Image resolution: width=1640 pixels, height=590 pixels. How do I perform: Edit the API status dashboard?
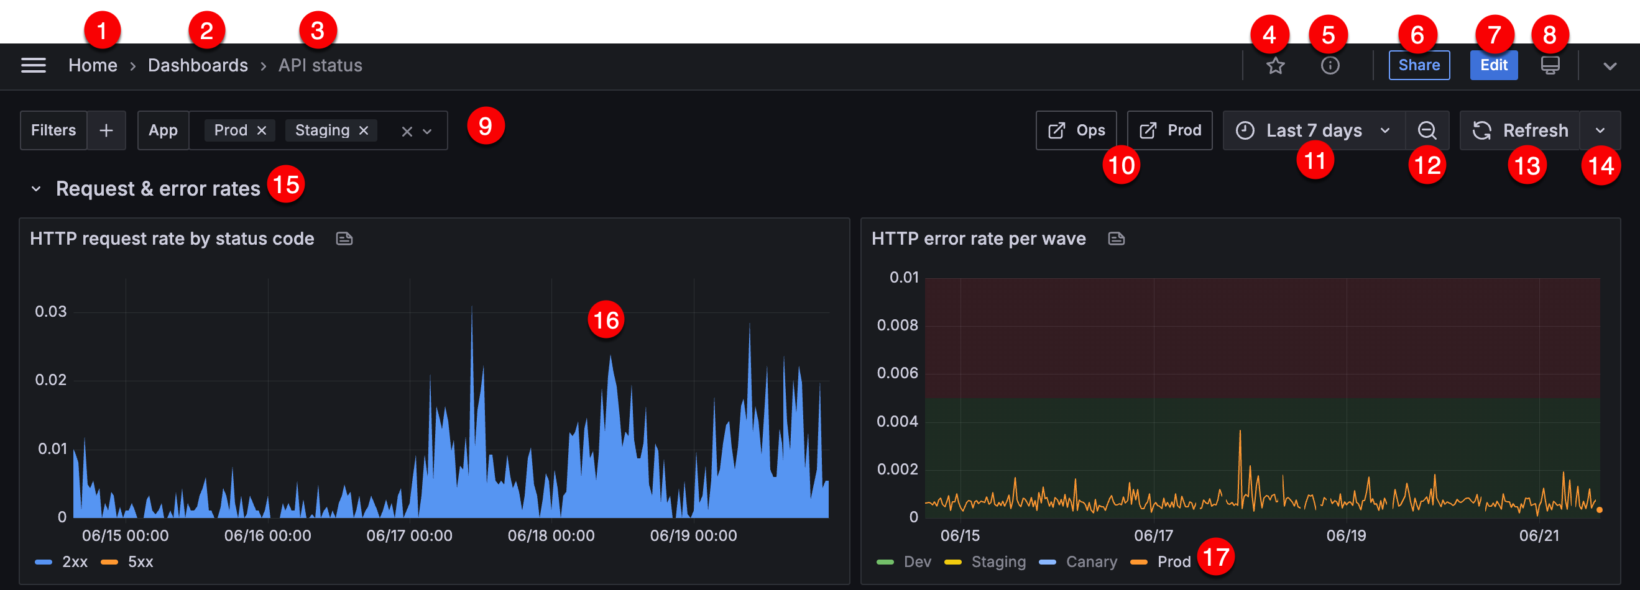tap(1493, 65)
